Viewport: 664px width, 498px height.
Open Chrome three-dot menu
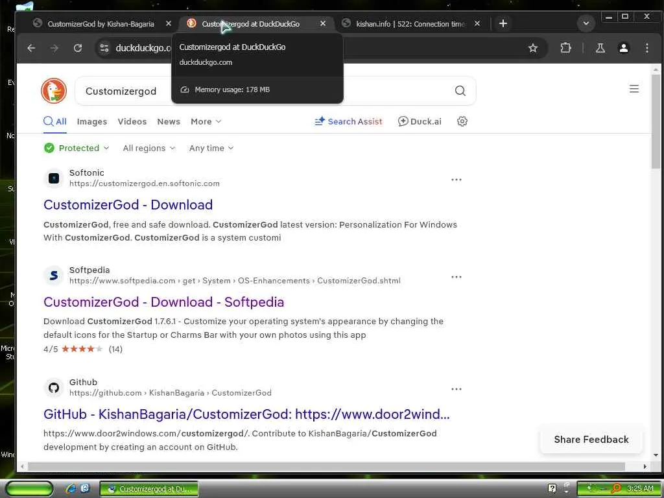(x=646, y=48)
